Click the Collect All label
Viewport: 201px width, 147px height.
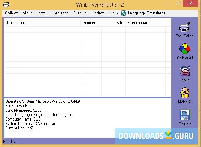point(185,58)
